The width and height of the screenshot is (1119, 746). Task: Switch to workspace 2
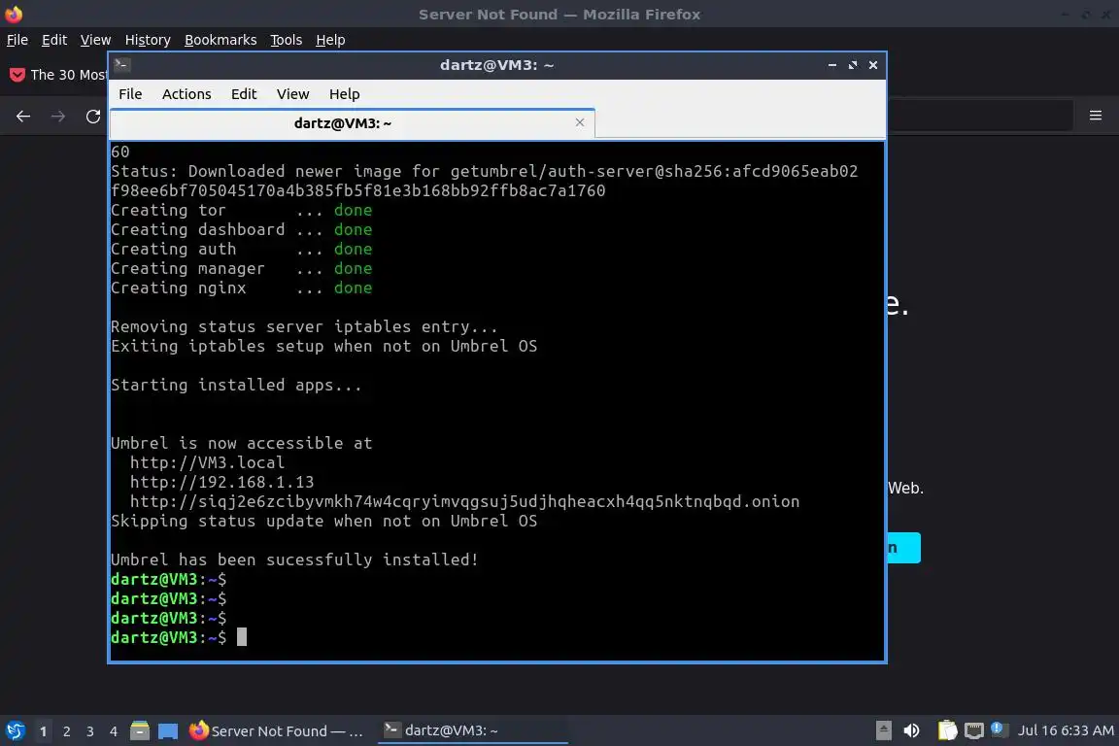click(67, 731)
